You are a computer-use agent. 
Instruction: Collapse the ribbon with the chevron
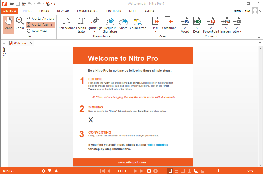coord(259,37)
